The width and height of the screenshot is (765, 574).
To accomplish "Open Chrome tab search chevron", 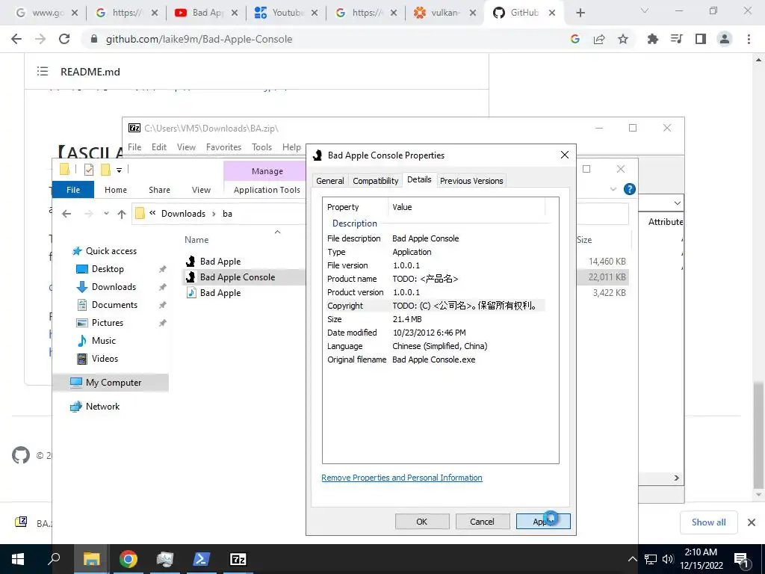I will pyautogui.click(x=645, y=10).
